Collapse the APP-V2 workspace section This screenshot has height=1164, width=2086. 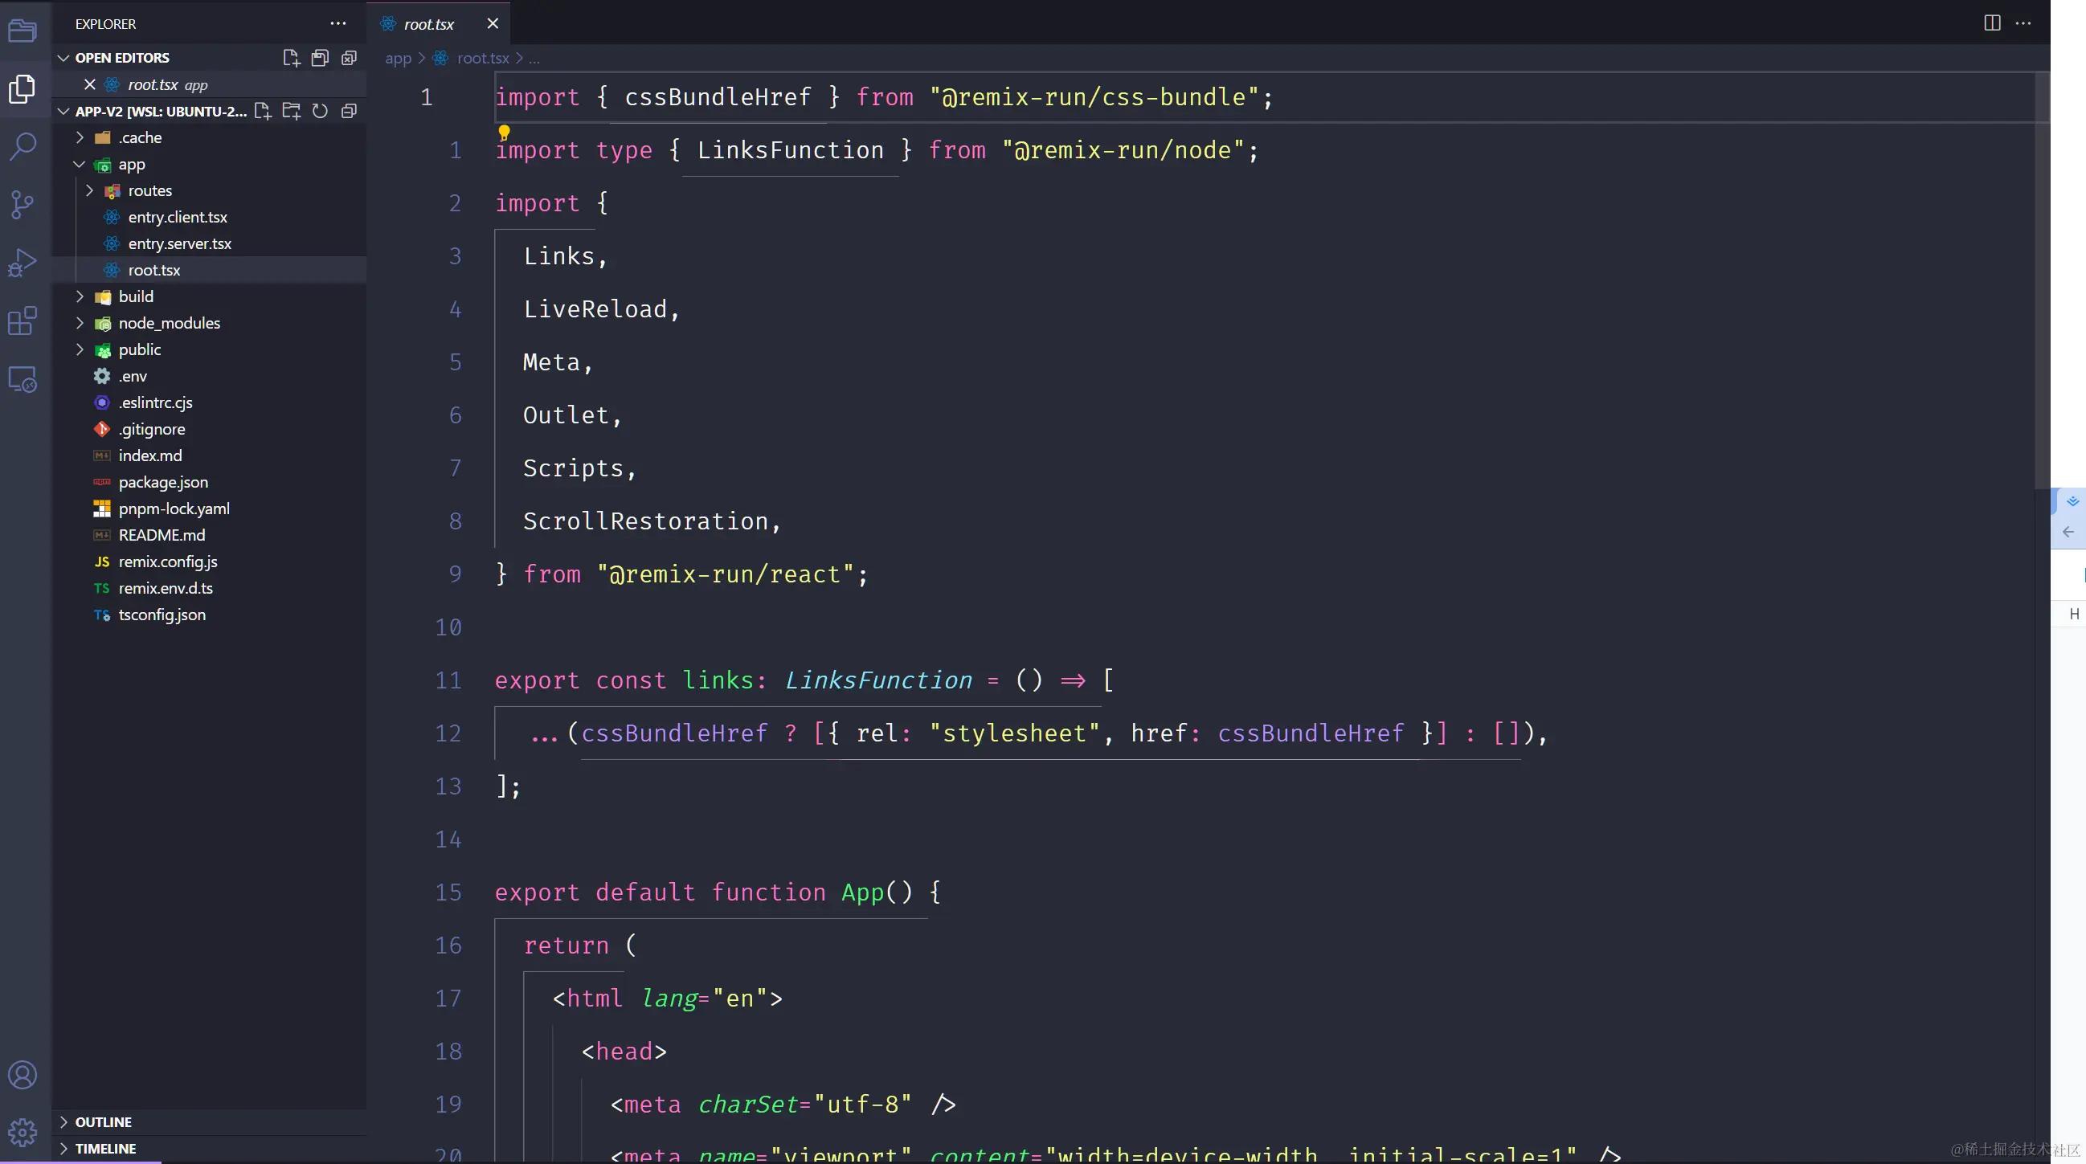63,111
